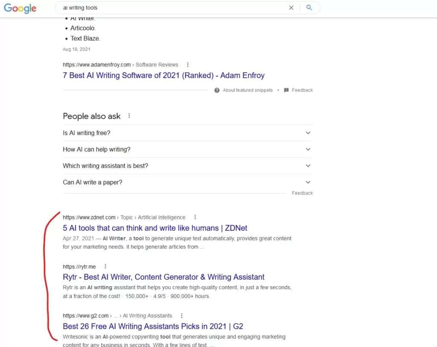Viewport: 437px width, 347px height.
Task: Click the question mark icon for featured snippets
Action: click(217, 90)
